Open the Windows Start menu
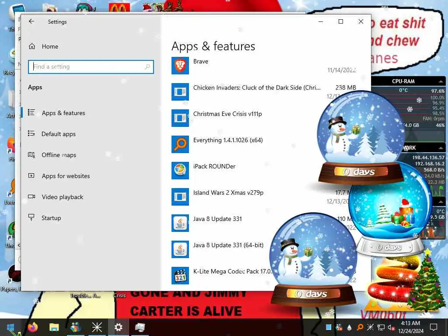The height and width of the screenshot is (336, 448). point(10,327)
